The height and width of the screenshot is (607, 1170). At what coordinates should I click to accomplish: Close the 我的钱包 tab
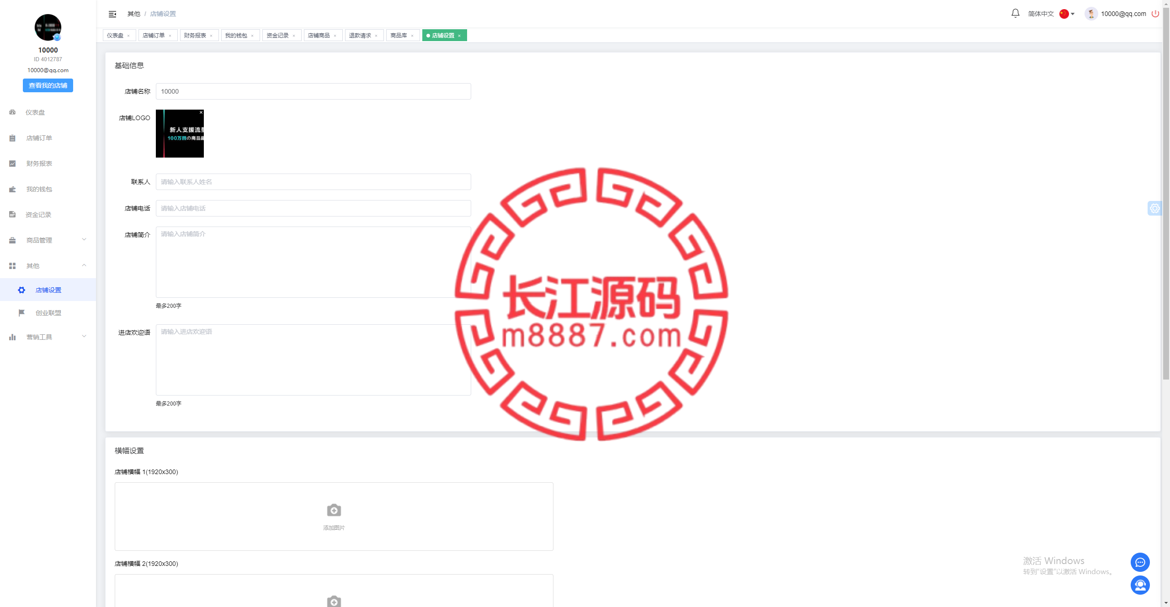[252, 36]
